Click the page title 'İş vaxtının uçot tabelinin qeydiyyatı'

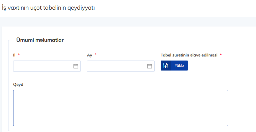pyautogui.click(x=49, y=7)
